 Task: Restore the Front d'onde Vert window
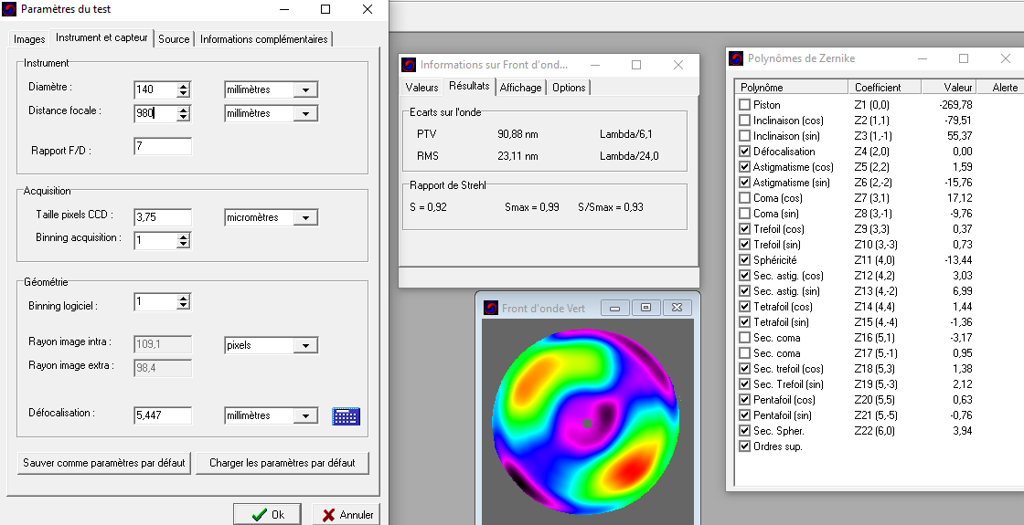645,308
